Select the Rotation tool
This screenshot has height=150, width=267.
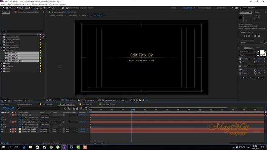pyautogui.click(x=15, y=8)
